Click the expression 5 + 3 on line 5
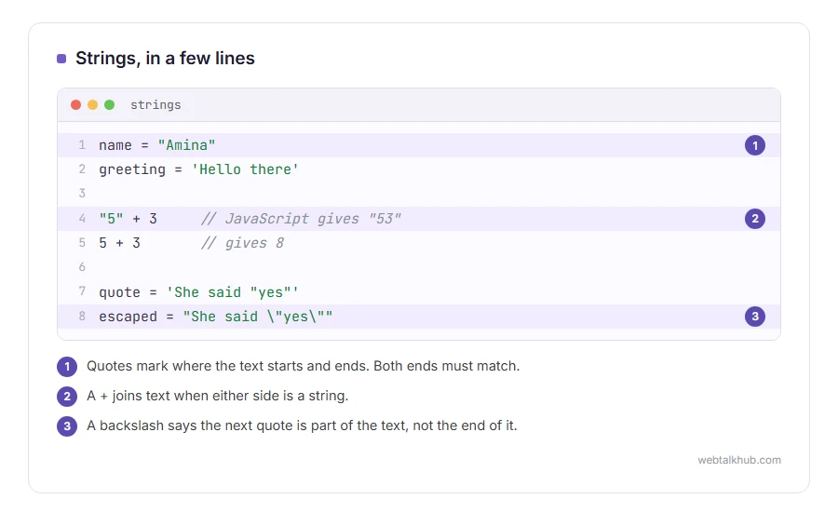Screen dimensions: 838x513 (x=120, y=243)
